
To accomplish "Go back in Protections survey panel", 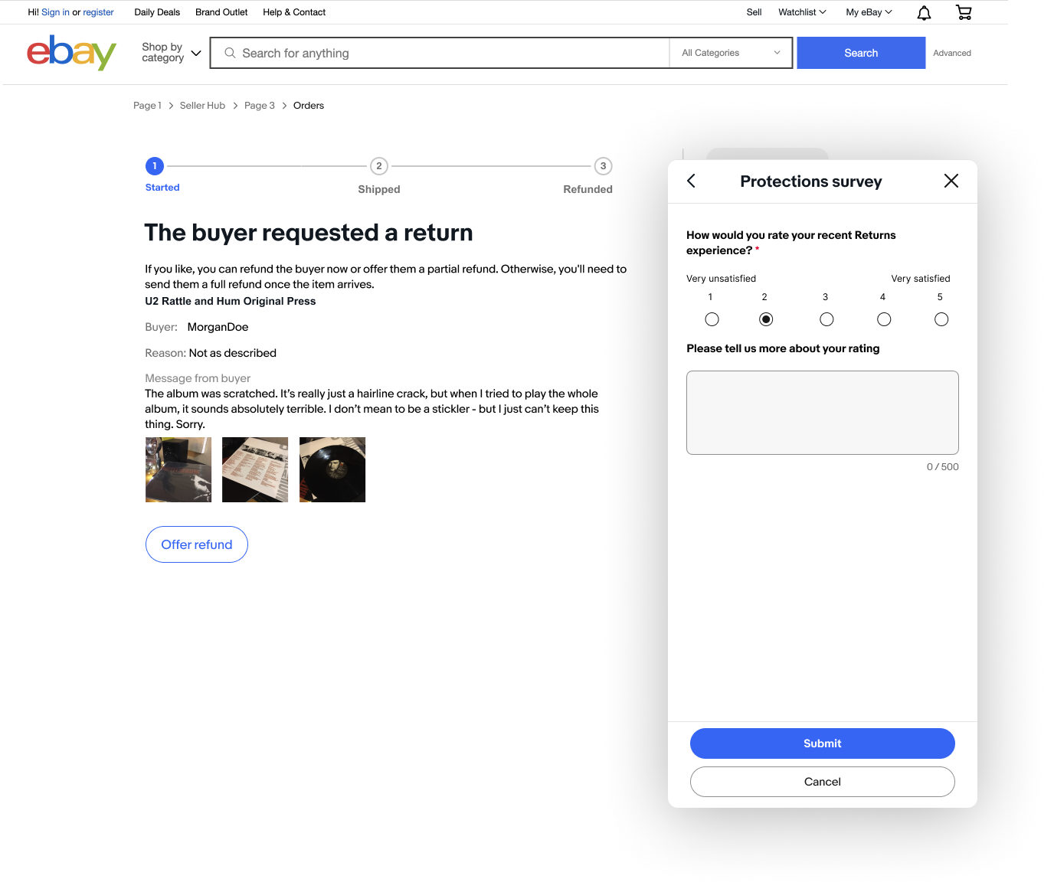I will (691, 181).
